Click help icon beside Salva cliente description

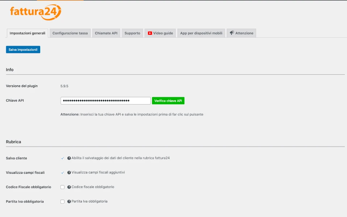tap(69, 158)
